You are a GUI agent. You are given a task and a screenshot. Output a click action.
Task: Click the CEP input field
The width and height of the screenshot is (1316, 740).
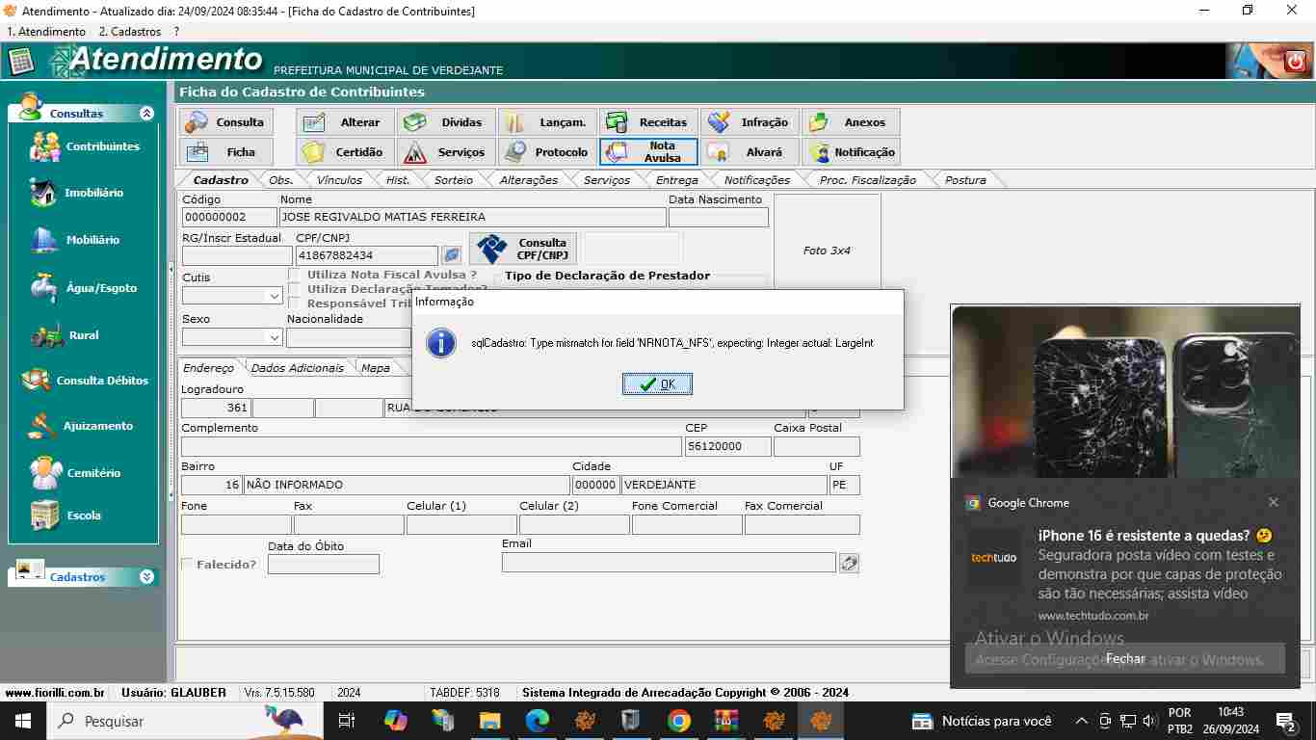coord(727,447)
